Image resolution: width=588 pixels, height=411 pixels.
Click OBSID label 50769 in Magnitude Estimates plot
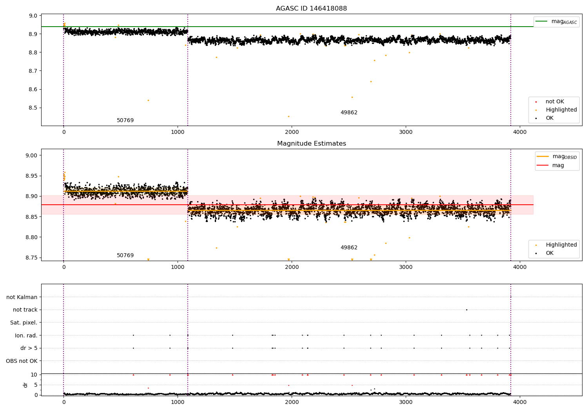125,256
